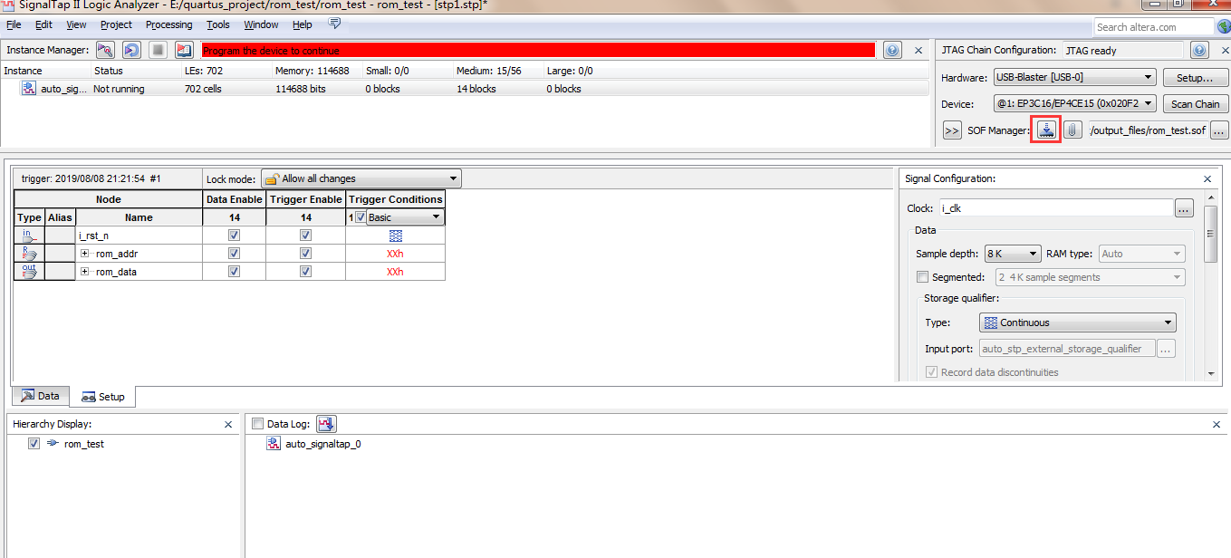Open the Lock mode dropdown
The height and width of the screenshot is (558, 1231).
(x=361, y=178)
